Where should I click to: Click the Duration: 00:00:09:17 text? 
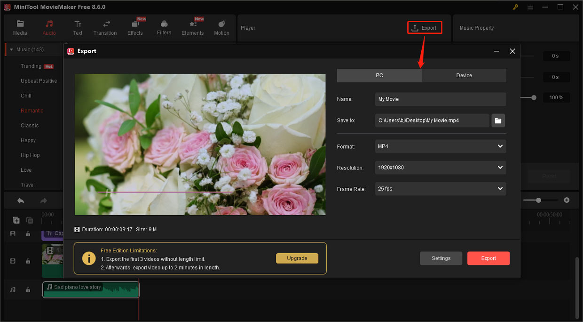coord(106,229)
